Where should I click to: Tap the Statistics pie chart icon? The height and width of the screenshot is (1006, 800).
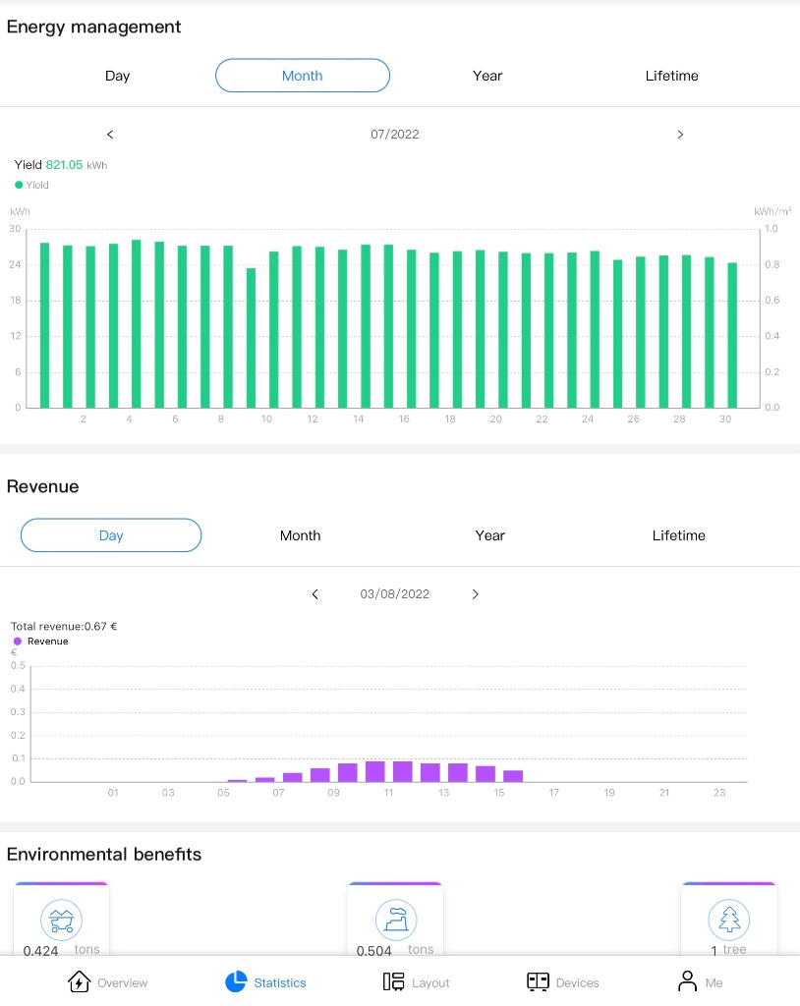click(236, 981)
